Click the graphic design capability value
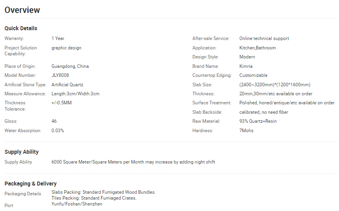The image size is (339, 211). tap(66, 48)
